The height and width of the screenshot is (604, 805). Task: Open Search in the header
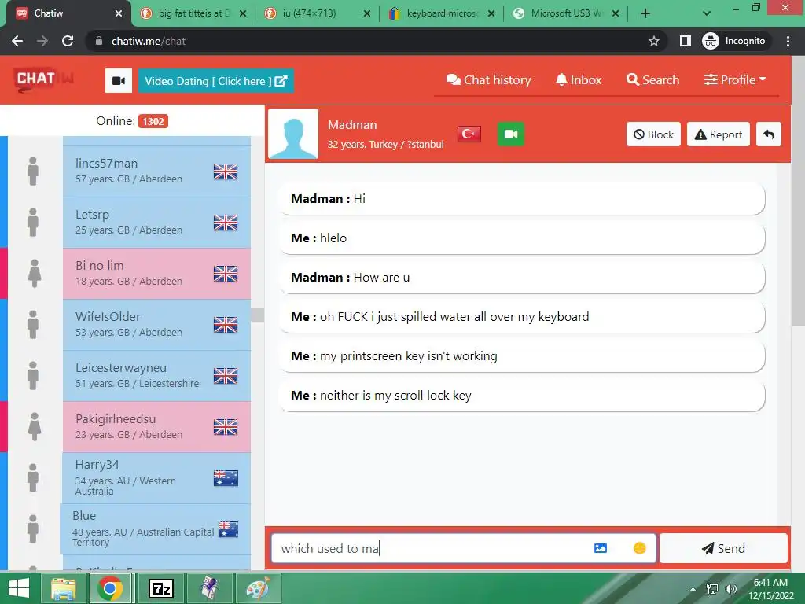(653, 80)
